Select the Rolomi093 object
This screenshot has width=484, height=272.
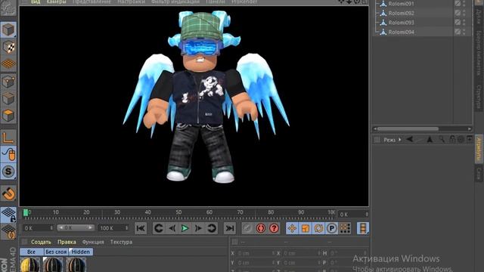[x=401, y=23]
